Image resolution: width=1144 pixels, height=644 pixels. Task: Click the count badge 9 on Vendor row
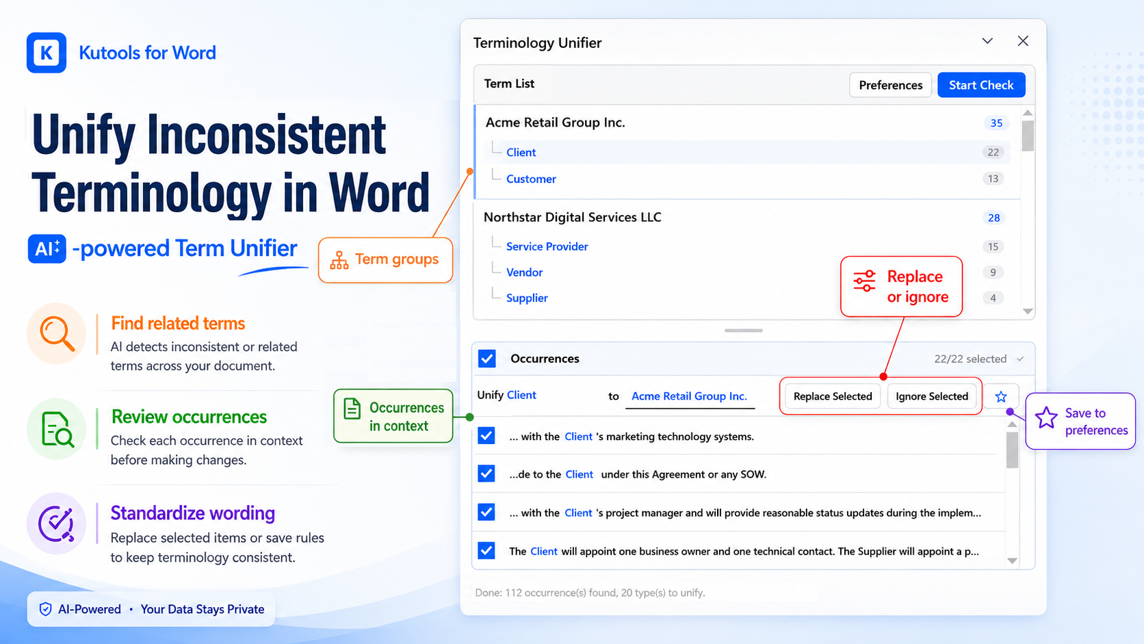click(993, 272)
